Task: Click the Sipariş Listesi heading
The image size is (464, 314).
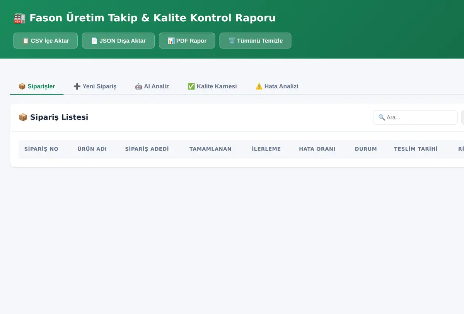Action: point(53,117)
